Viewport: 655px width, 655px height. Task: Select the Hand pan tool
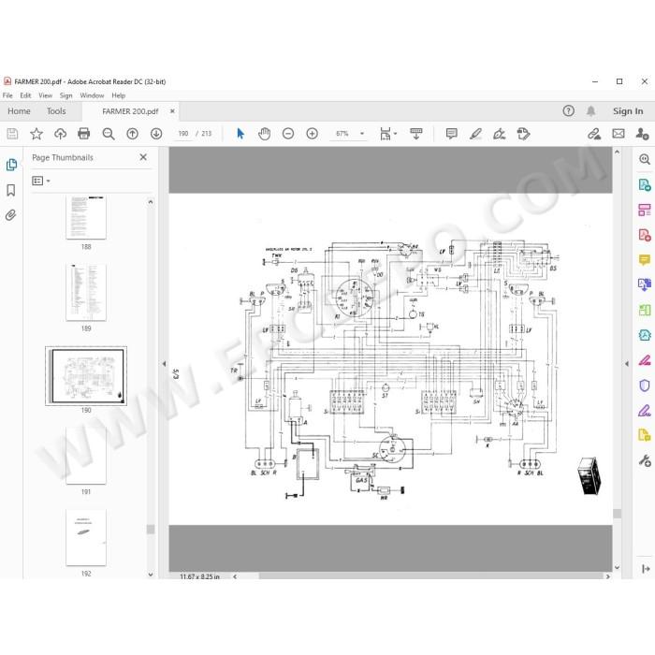265,134
